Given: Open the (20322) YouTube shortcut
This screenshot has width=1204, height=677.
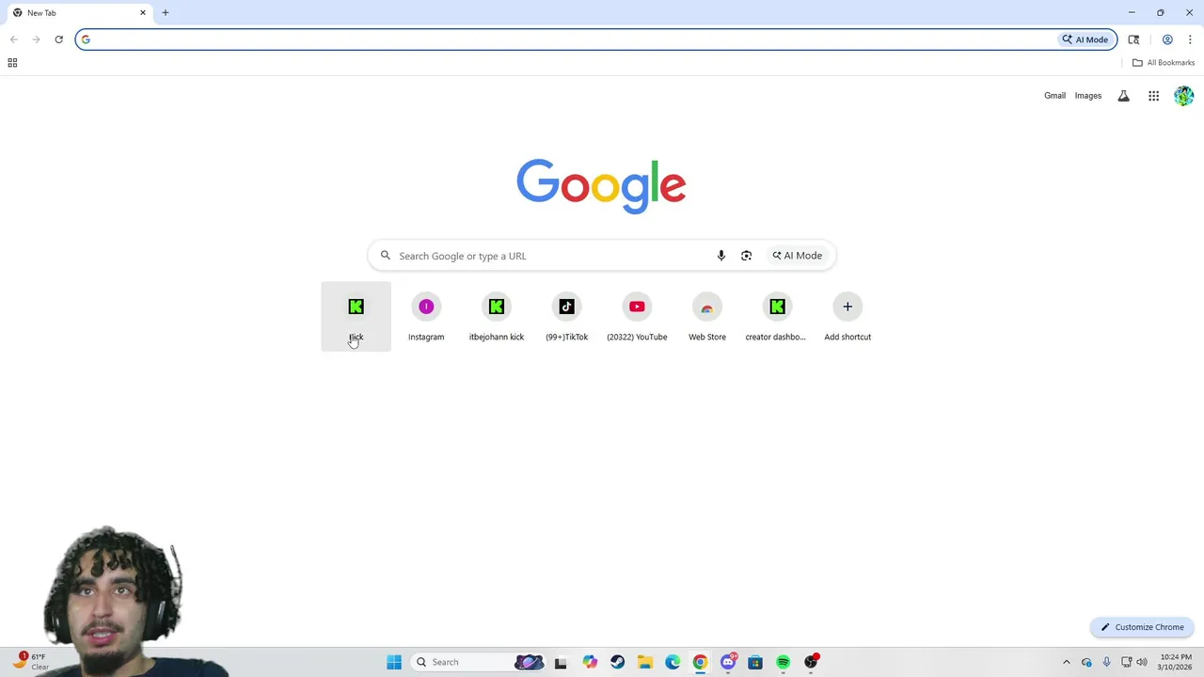Looking at the screenshot, I should (637, 316).
